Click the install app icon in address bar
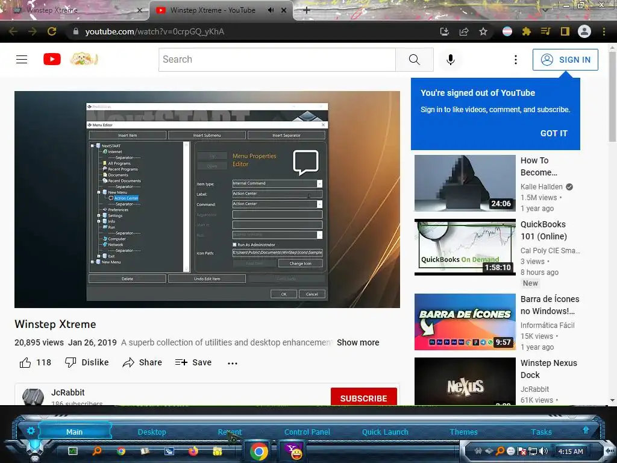Image resolution: width=617 pixels, height=463 pixels. pyautogui.click(x=445, y=31)
